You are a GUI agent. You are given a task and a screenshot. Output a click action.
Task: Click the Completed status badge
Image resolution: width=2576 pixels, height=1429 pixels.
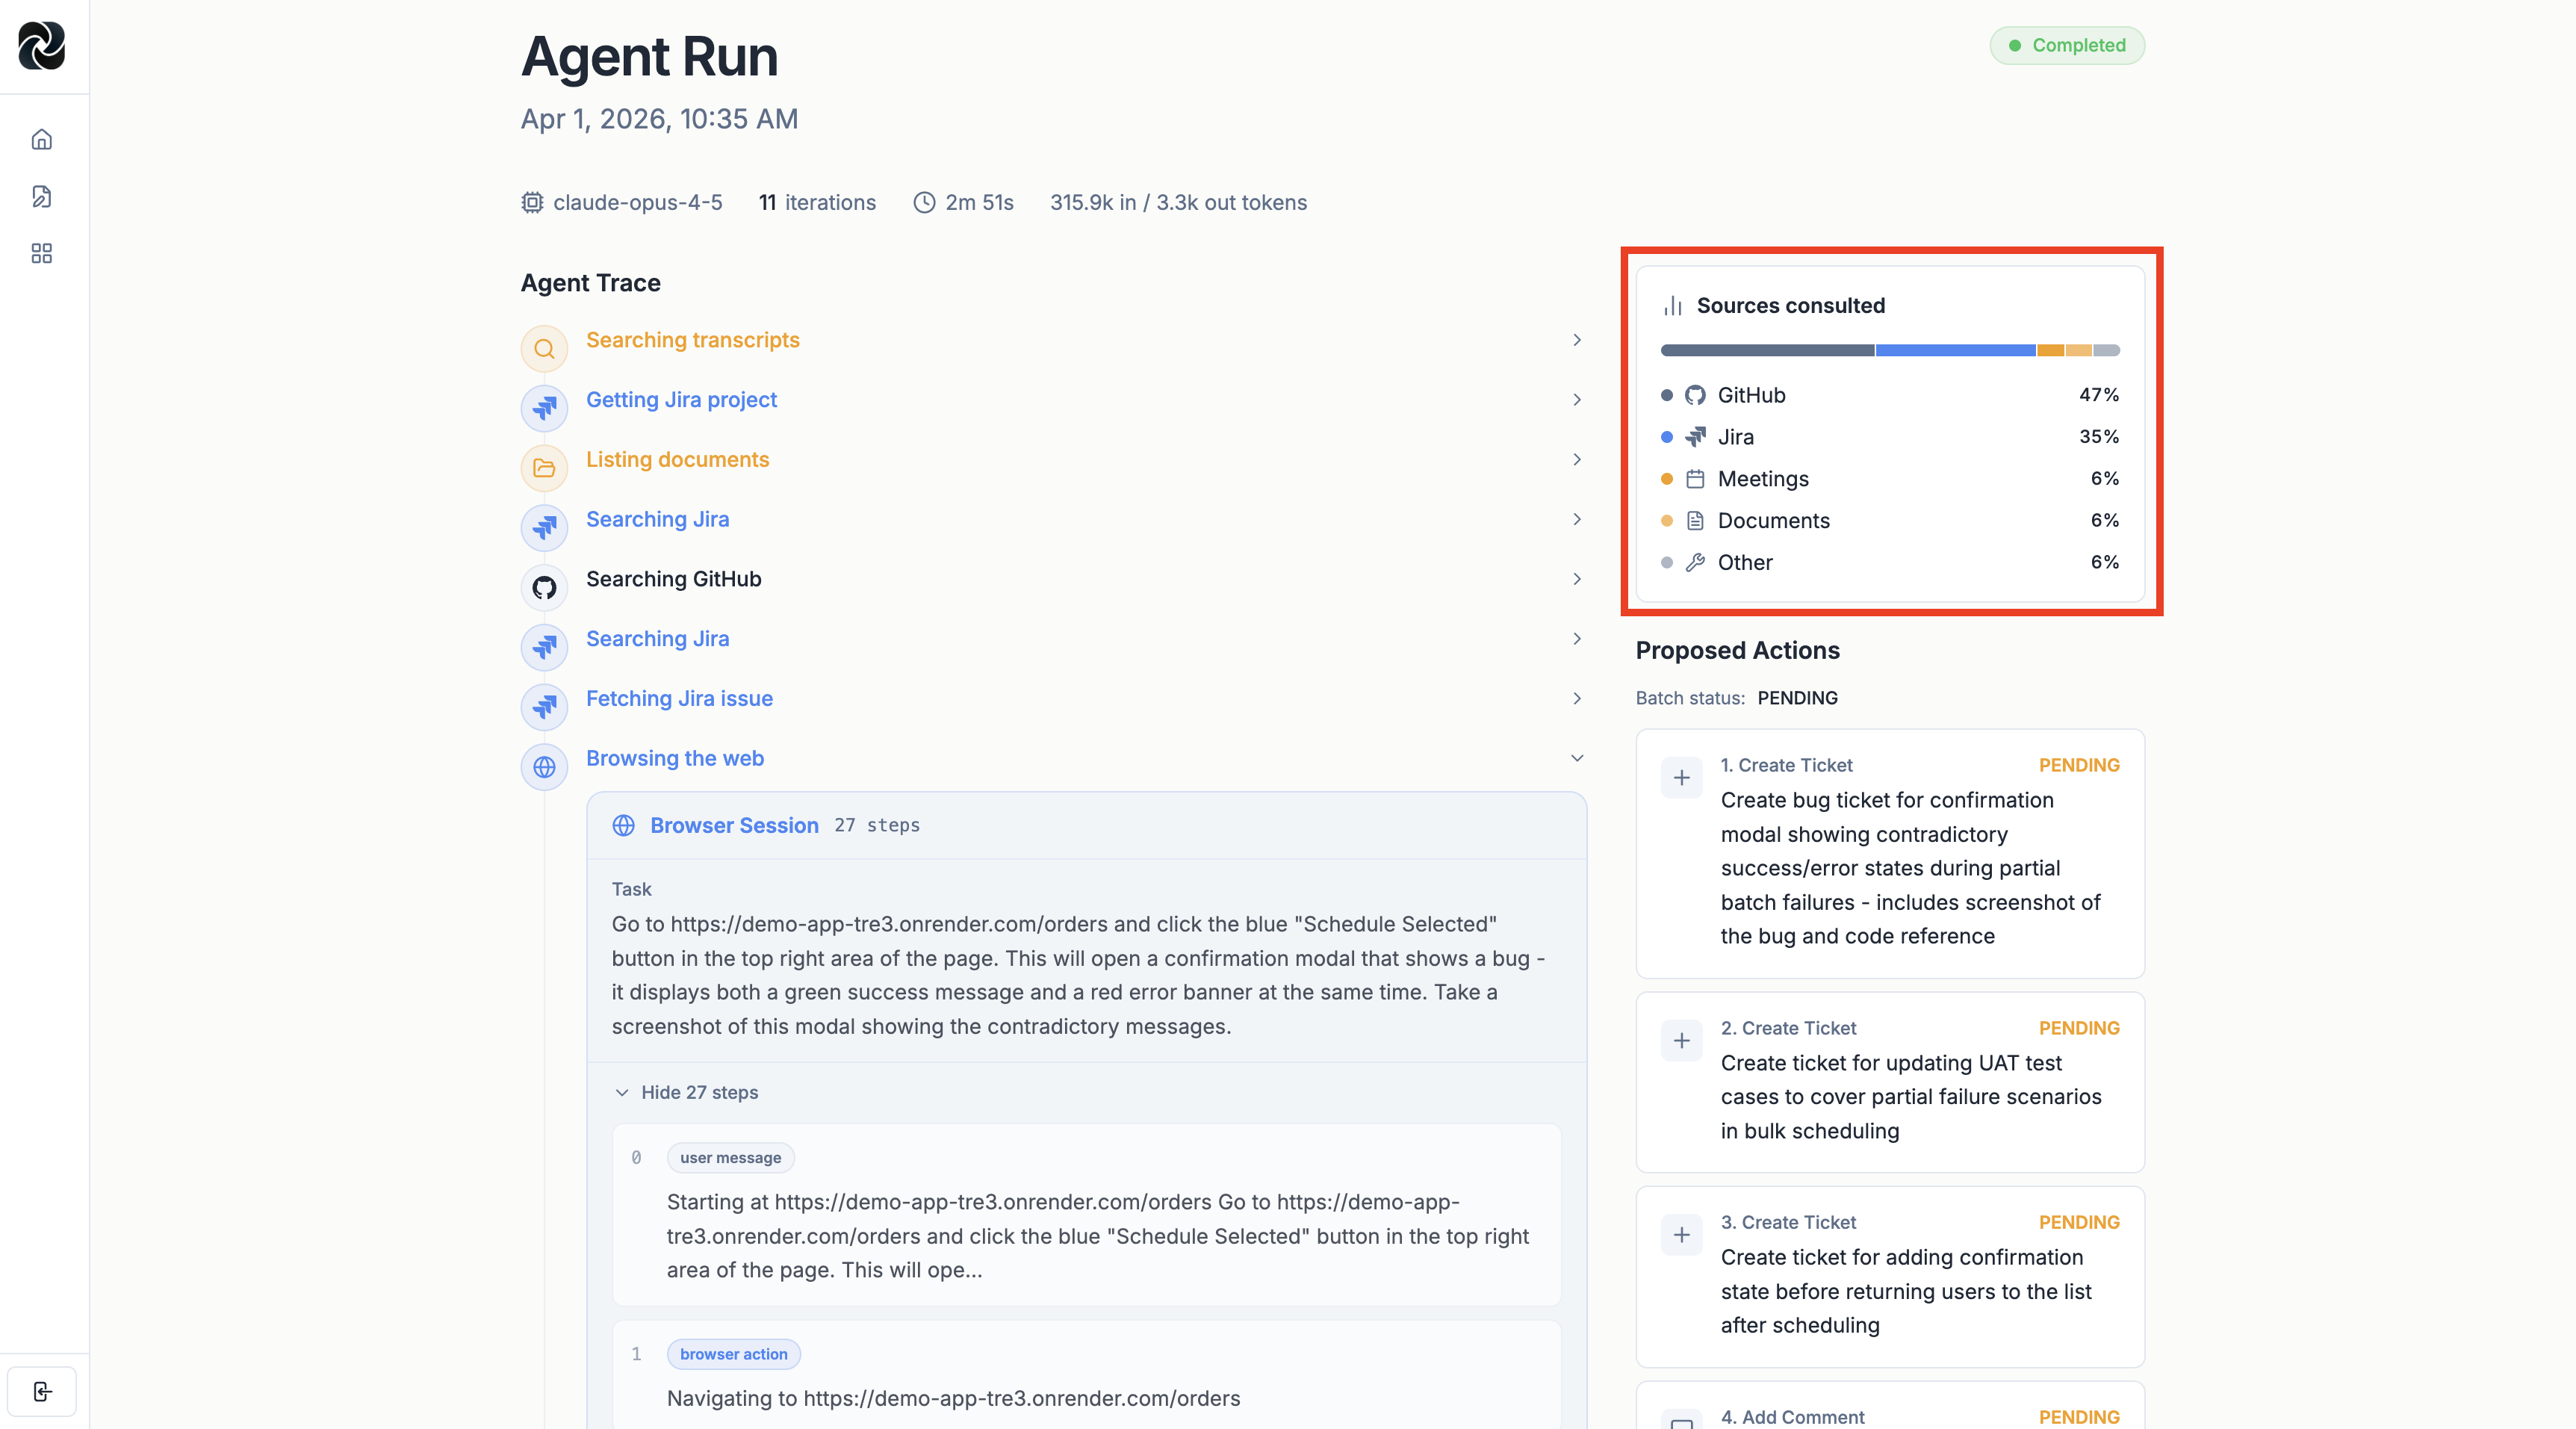coord(2066,45)
